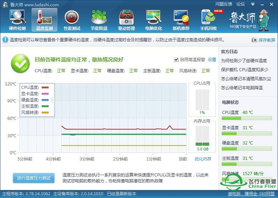Open the 新机推荐 icon
This screenshot has width=278, height=198.
pyautogui.click(x=181, y=20)
